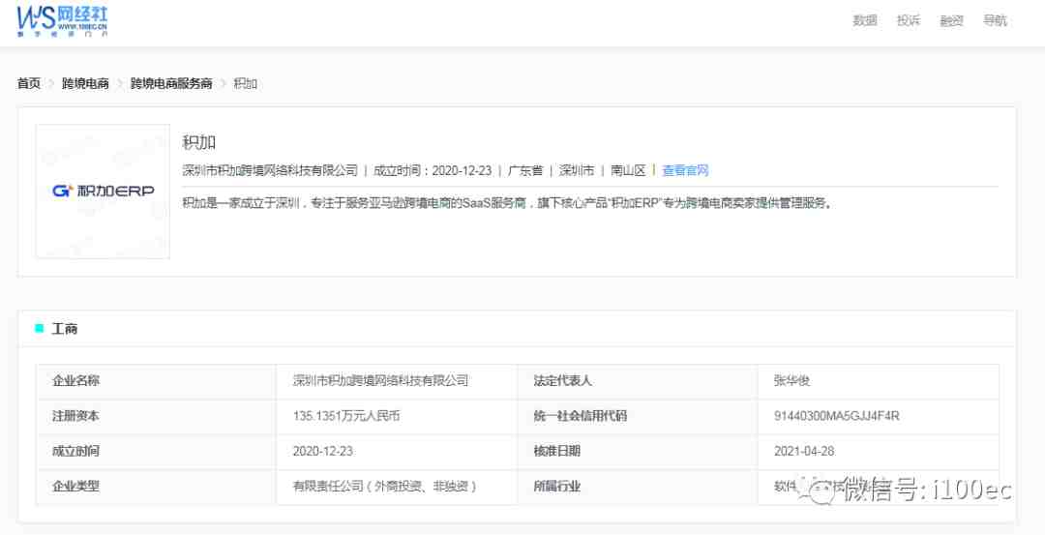Screen dimensions: 1045x535
Task: Click the 91440300MA5GJJ4F4R code value
Action: pyautogui.click(x=836, y=416)
